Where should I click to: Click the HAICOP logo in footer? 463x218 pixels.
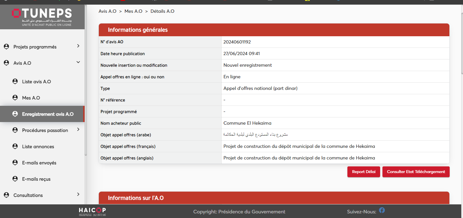pyautogui.click(x=92, y=212)
